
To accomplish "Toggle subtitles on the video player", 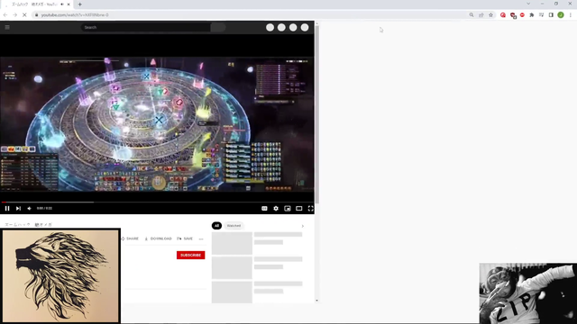I will (x=264, y=208).
